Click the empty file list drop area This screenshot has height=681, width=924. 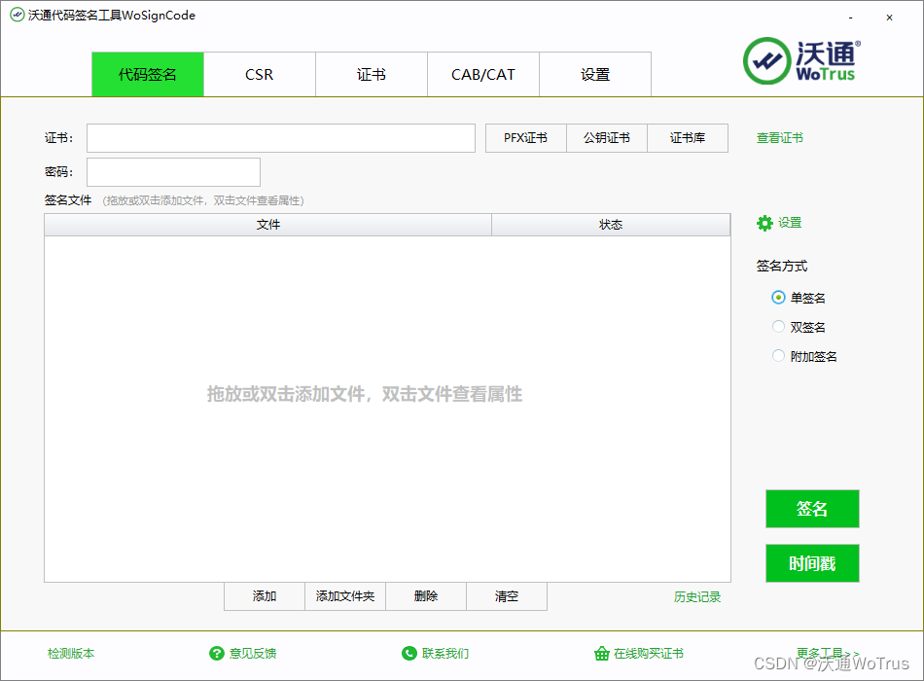pyautogui.click(x=387, y=409)
